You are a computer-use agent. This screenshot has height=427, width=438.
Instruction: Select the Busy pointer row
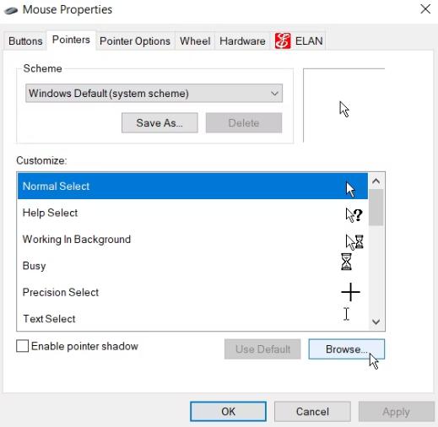(192, 266)
